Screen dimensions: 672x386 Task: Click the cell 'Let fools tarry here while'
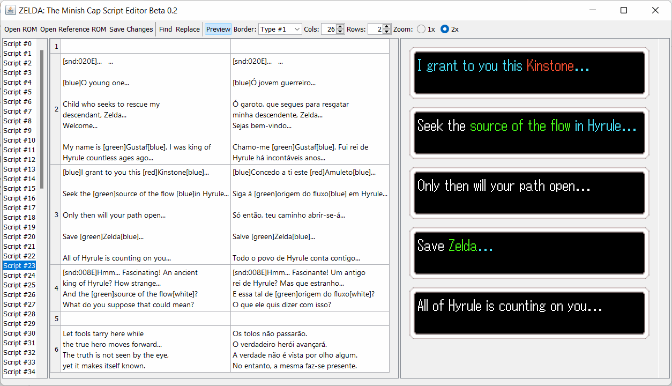tap(146, 349)
